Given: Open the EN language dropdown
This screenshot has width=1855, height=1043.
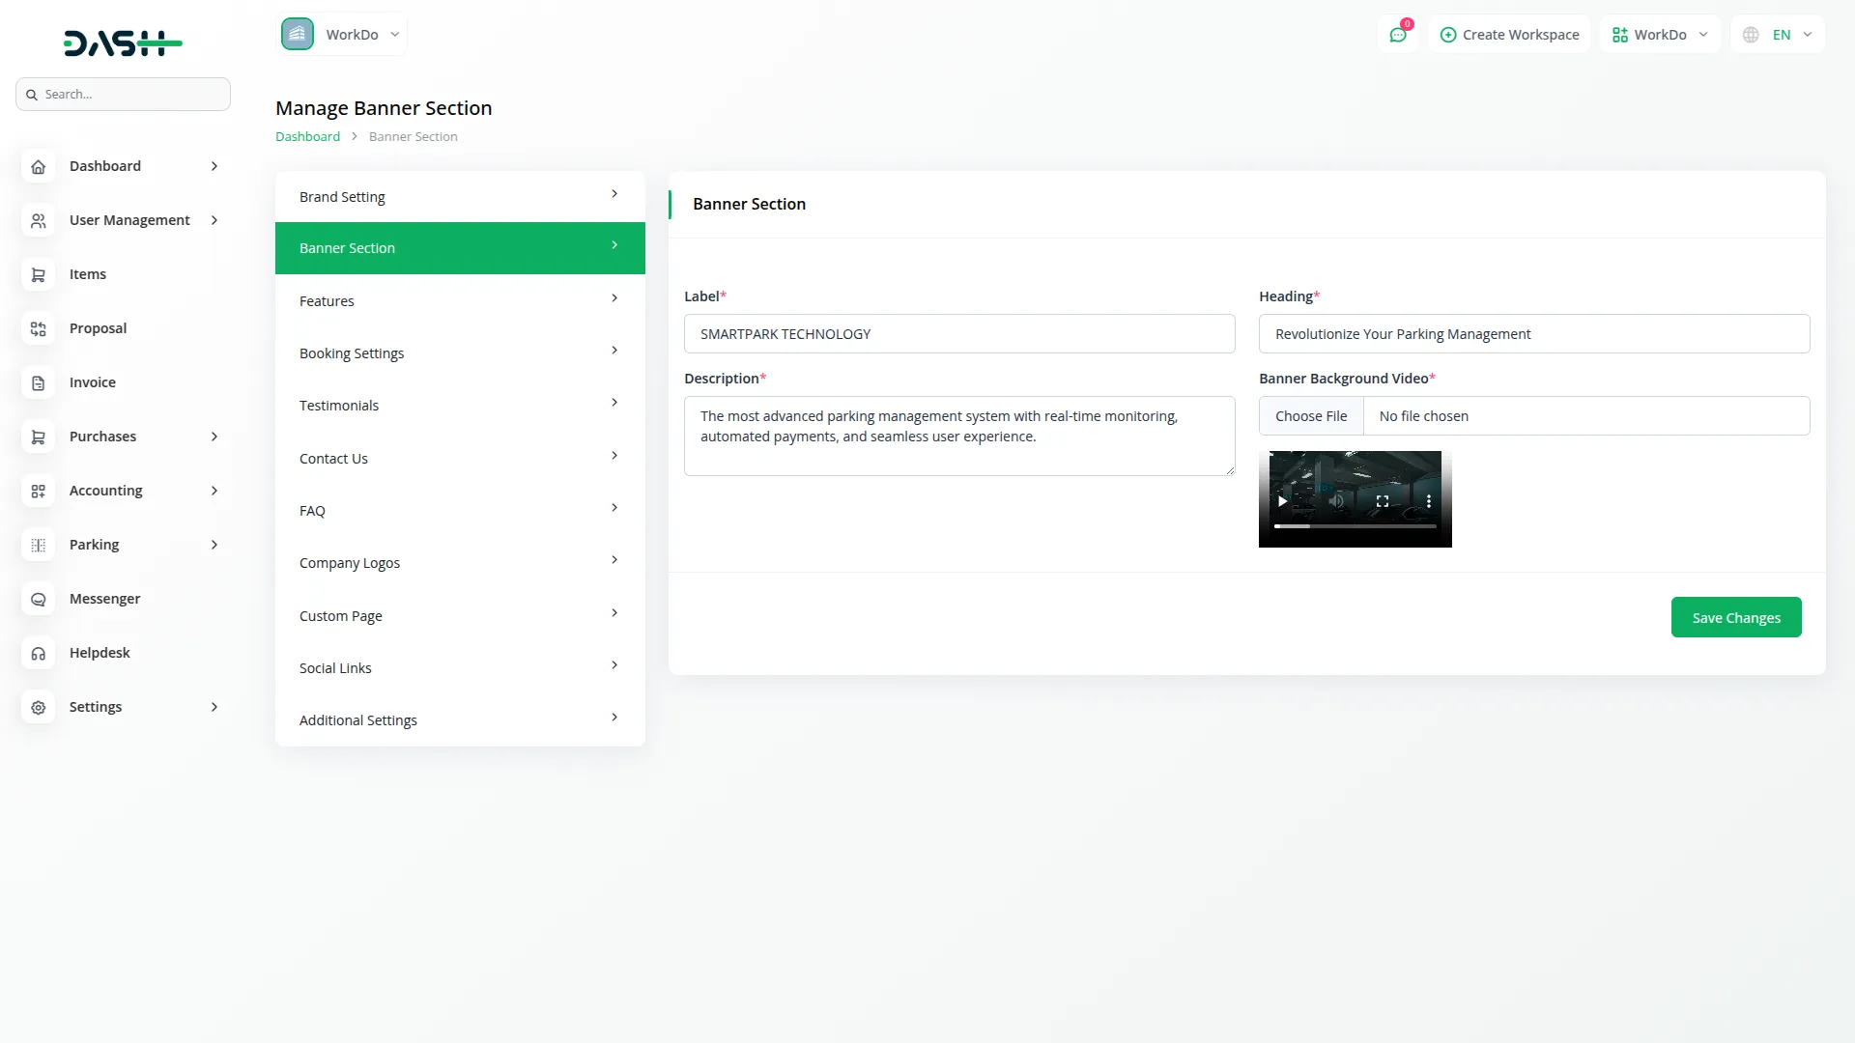Looking at the screenshot, I should click(x=1779, y=35).
